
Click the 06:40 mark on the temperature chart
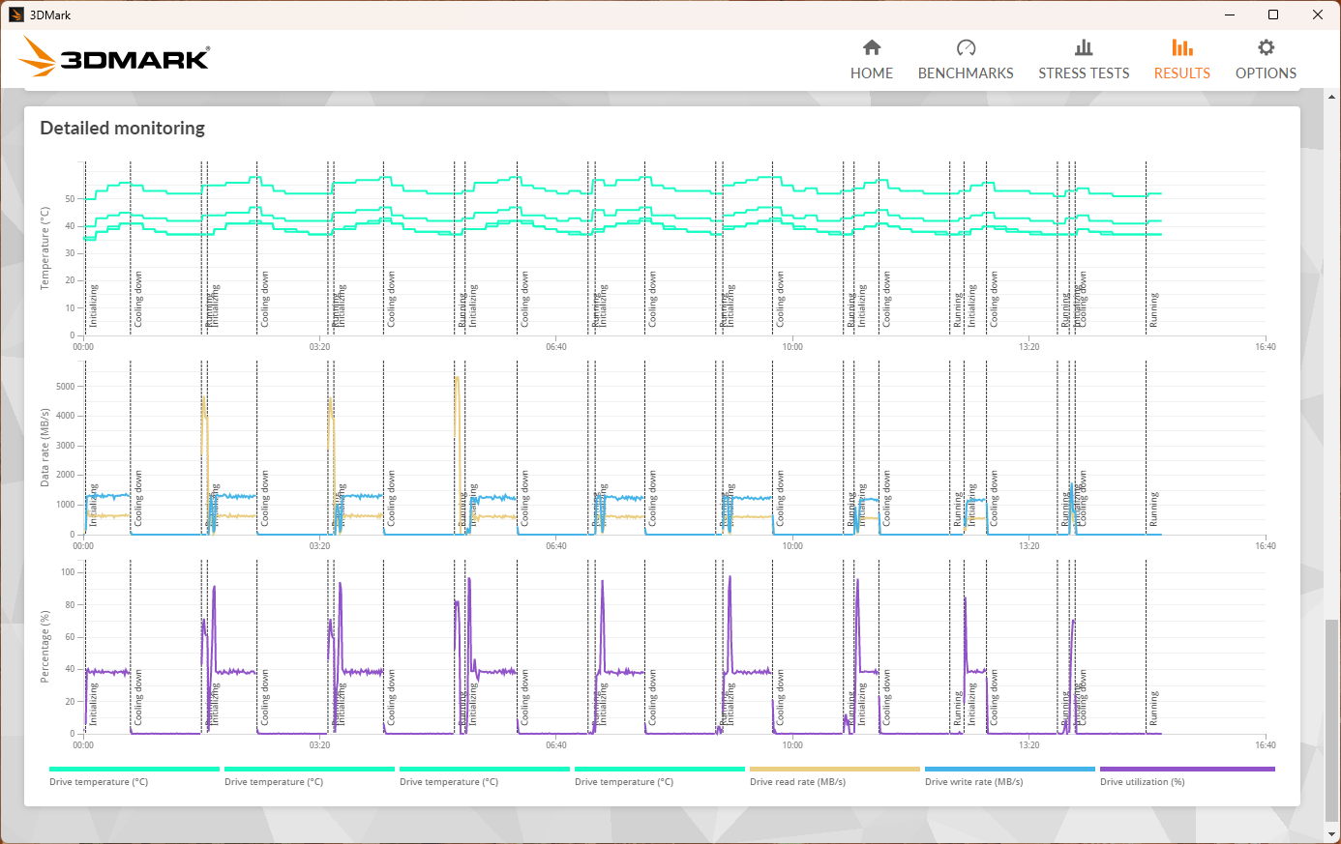(x=556, y=346)
